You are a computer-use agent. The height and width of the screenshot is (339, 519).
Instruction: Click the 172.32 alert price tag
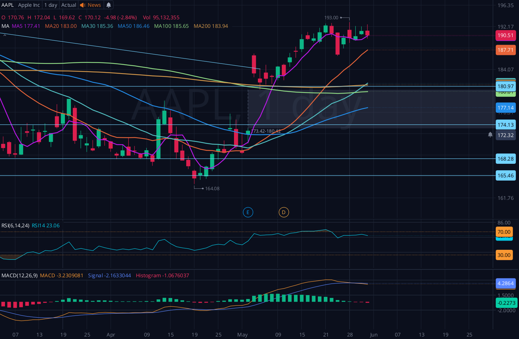[506, 135]
